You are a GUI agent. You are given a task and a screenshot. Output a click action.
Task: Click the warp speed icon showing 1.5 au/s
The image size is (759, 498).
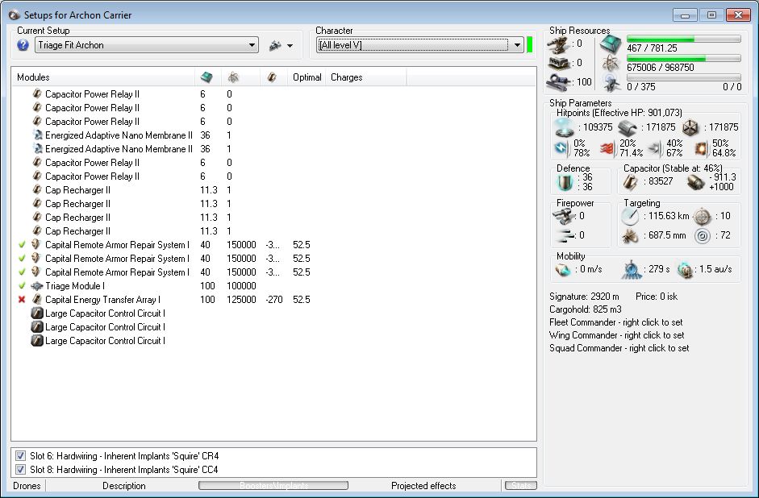685,270
